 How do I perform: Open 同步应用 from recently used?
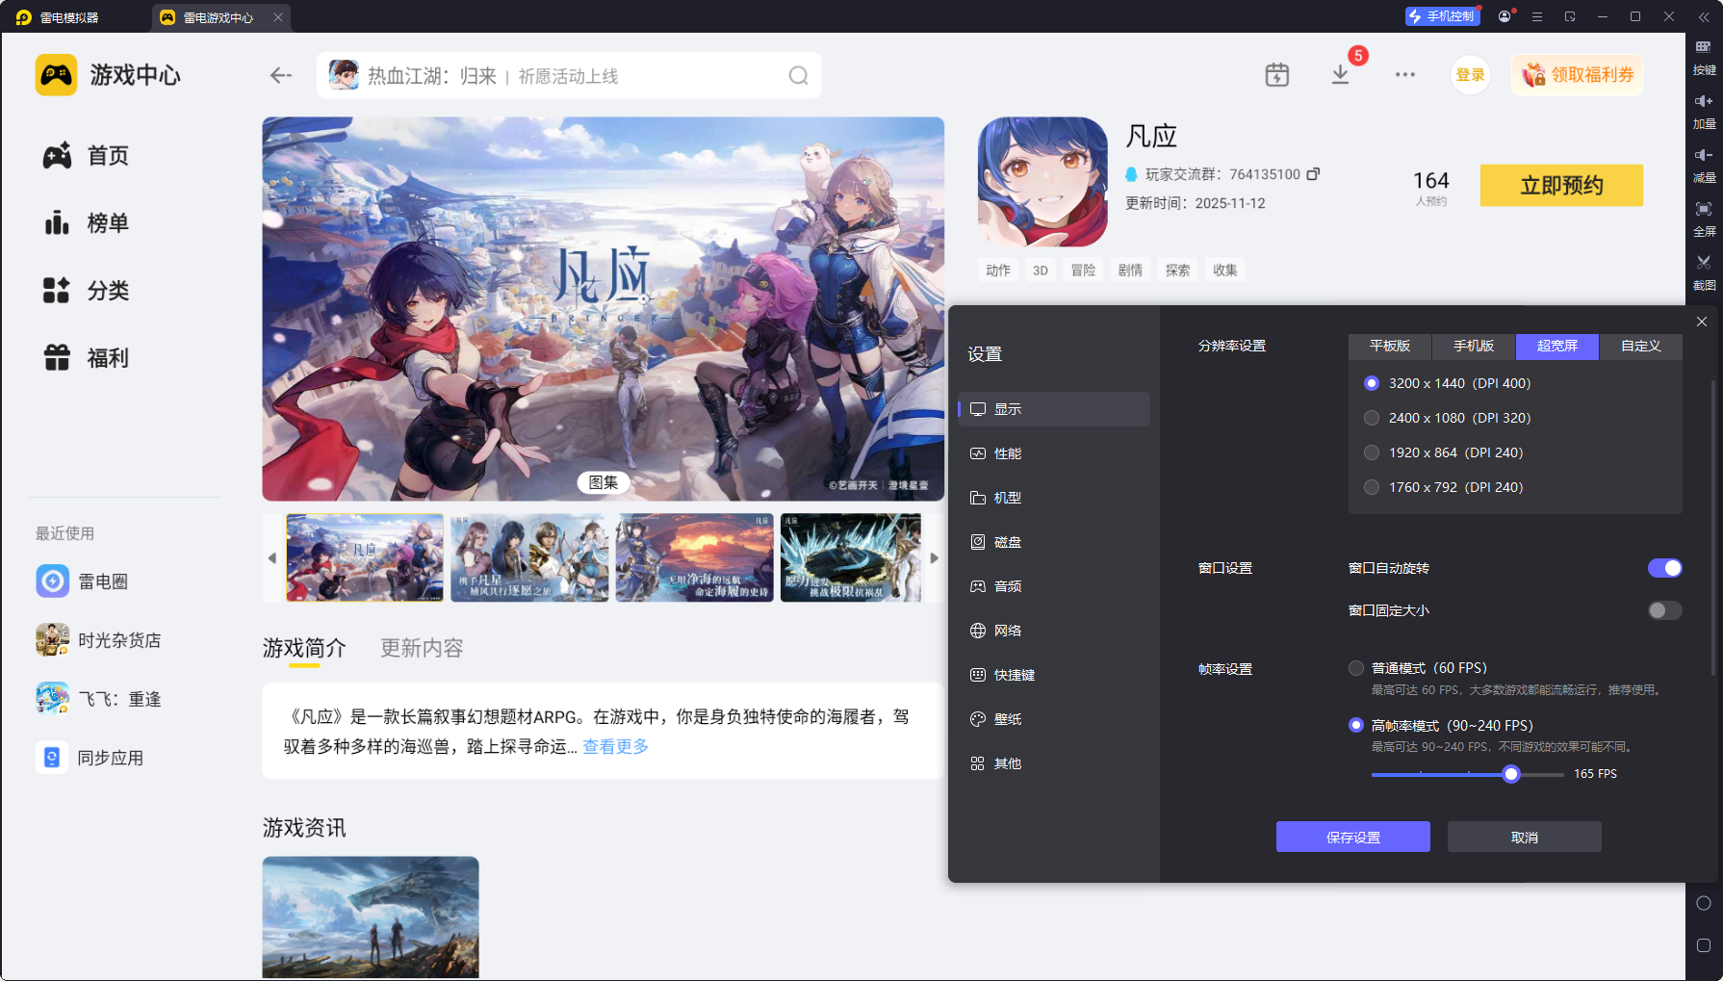[90, 758]
